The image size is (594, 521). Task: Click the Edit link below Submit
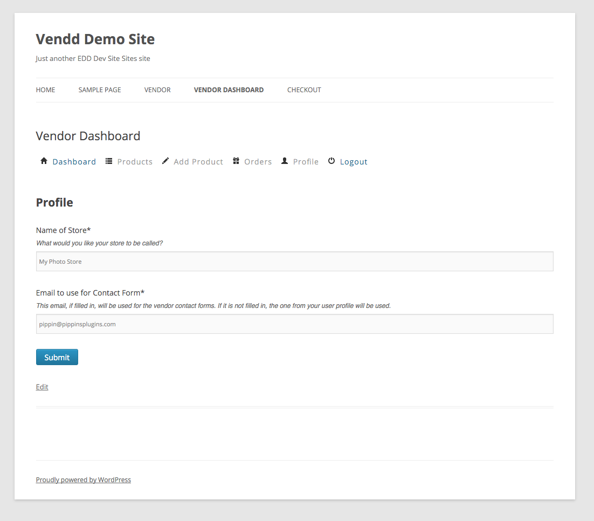point(42,387)
